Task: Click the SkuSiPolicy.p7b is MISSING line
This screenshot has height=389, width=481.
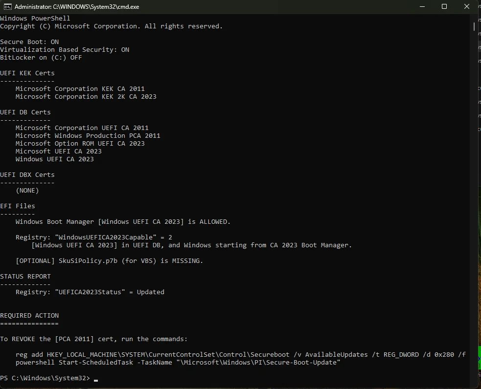Action: point(109,261)
